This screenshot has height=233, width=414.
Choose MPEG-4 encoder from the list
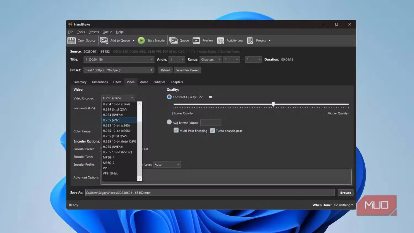(119, 157)
